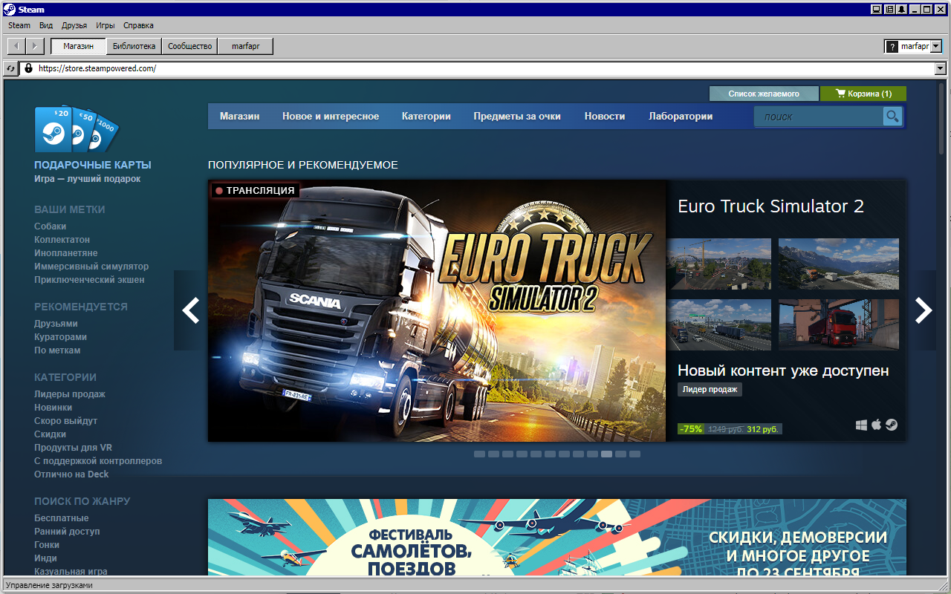Screen dimensions: 951x594
Task: Click the marfapr avatar question-mark icon
Action: (892, 46)
